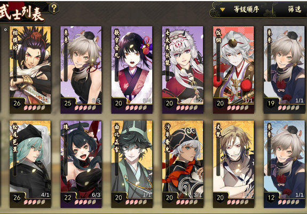Open the 桑桑 level 19 card
Image resolution: width=307 pixels, height=214 pixels.
pyautogui.click(x=284, y=70)
